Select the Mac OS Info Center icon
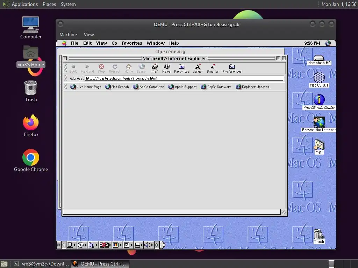The height and width of the screenshot is (268, 358). [319, 102]
